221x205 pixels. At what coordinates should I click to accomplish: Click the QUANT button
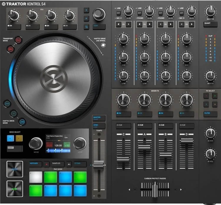pos(210,24)
